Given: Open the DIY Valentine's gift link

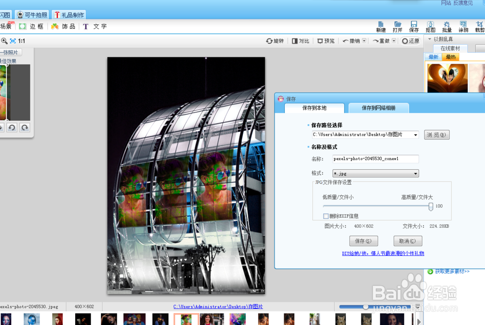Looking at the screenshot, I should 383,253.
